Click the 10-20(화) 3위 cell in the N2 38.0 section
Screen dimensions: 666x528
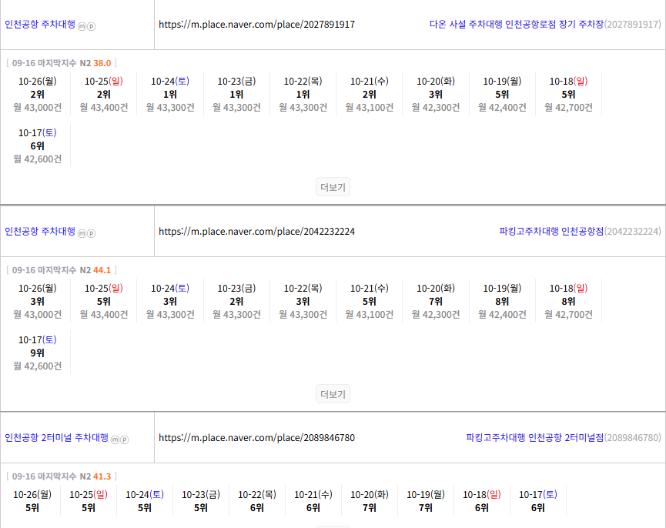(x=436, y=94)
